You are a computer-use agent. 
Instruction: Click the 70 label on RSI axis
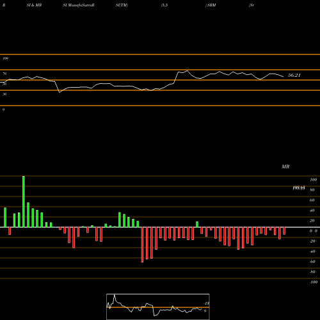tap(4, 74)
